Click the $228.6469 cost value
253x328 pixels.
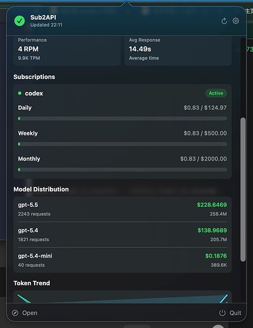pyautogui.click(x=212, y=205)
